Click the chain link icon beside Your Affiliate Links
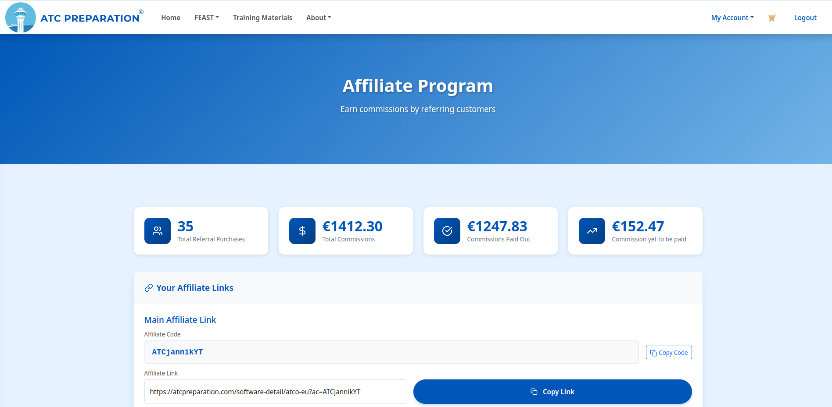 click(x=149, y=288)
